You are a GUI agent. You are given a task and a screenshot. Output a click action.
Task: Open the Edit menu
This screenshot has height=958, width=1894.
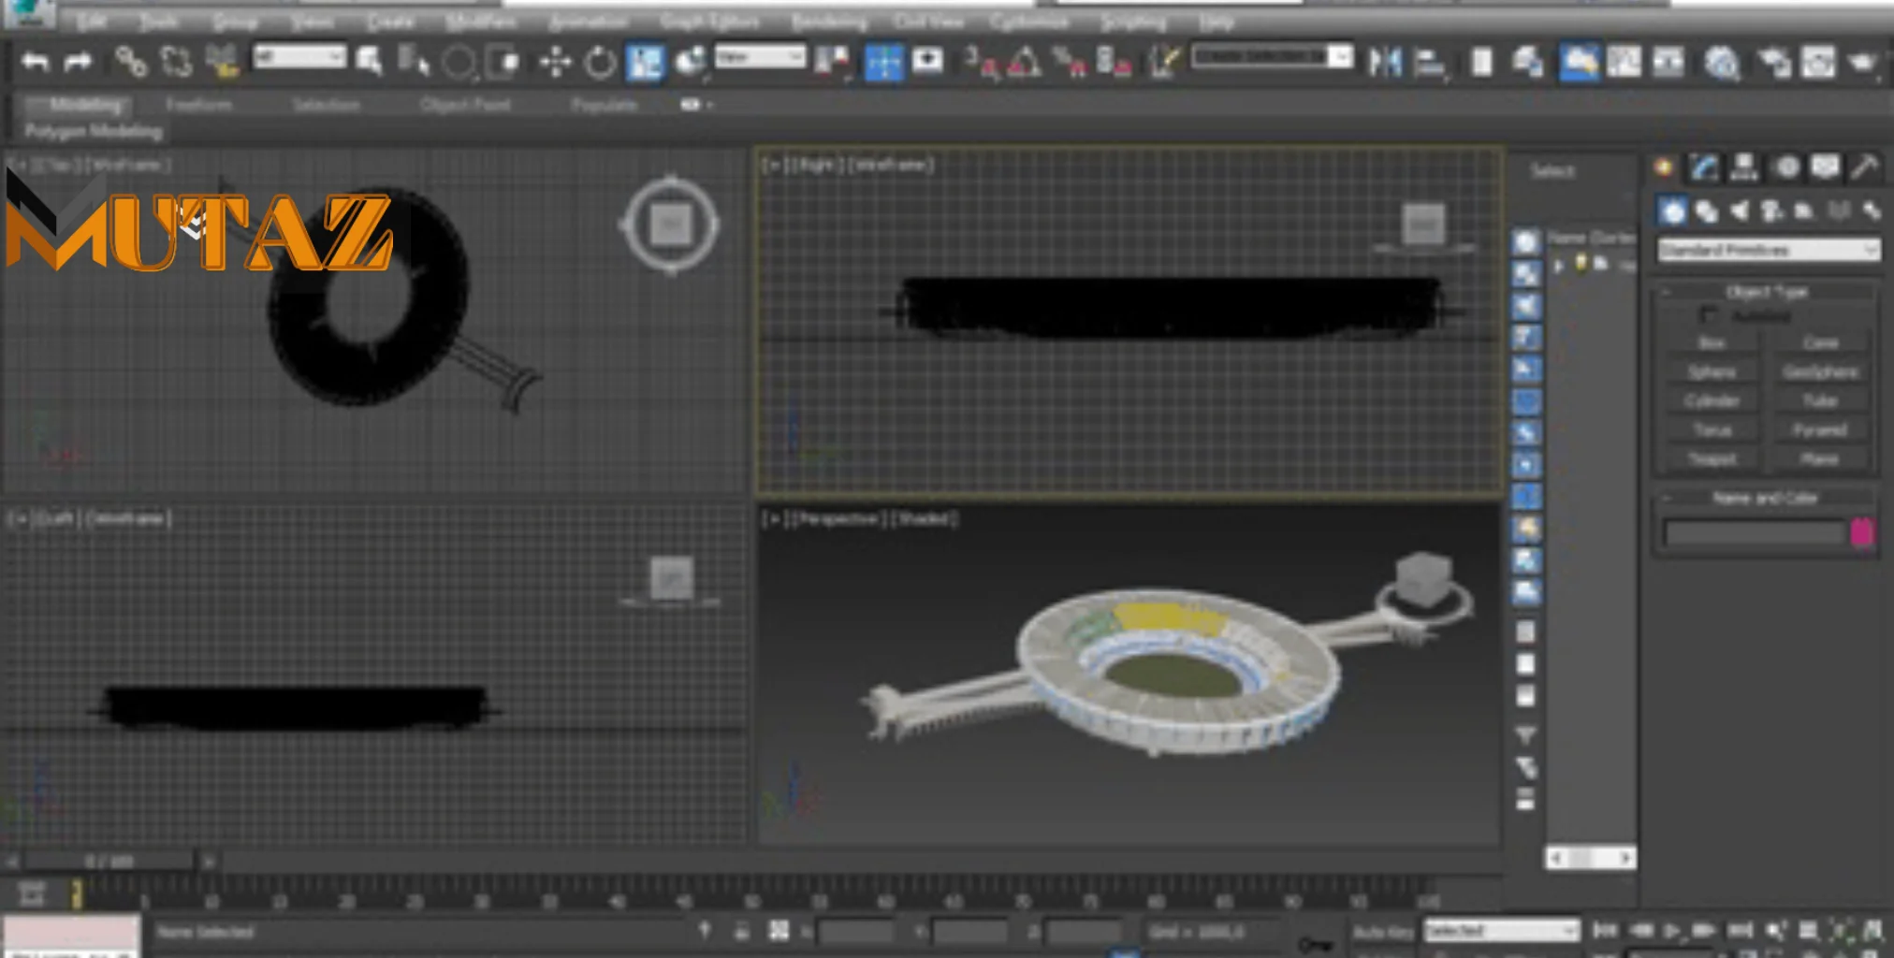(x=92, y=22)
